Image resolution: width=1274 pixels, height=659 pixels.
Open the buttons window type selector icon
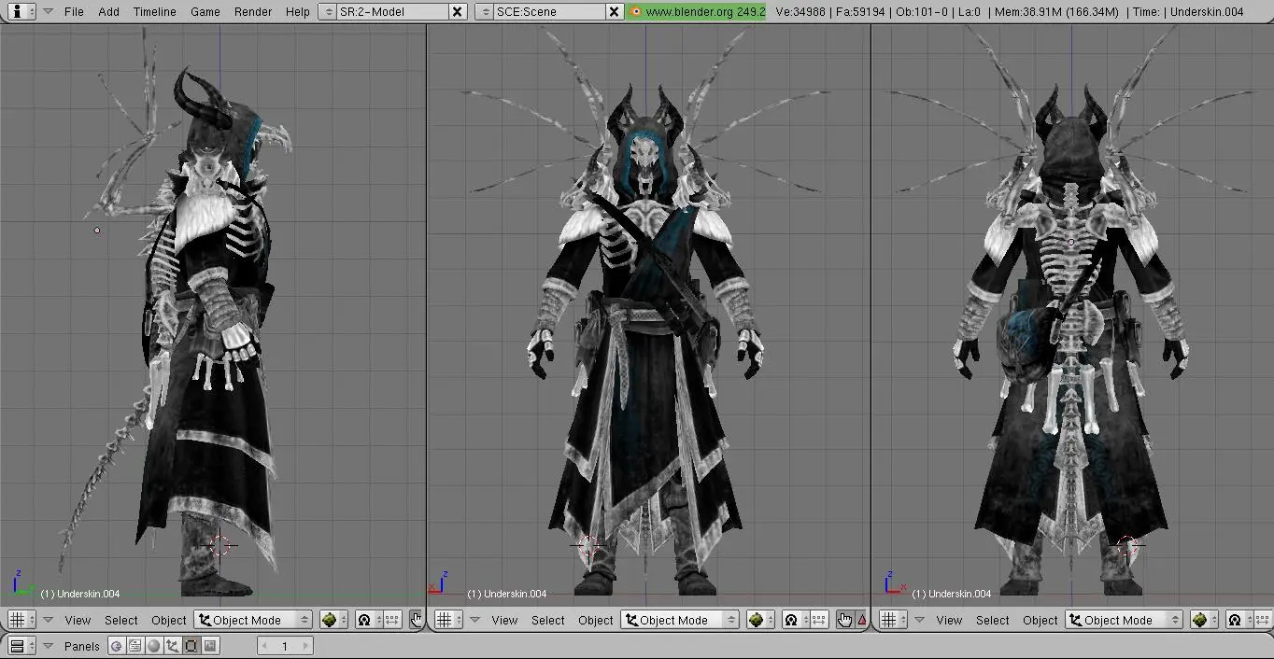coord(20,646)
